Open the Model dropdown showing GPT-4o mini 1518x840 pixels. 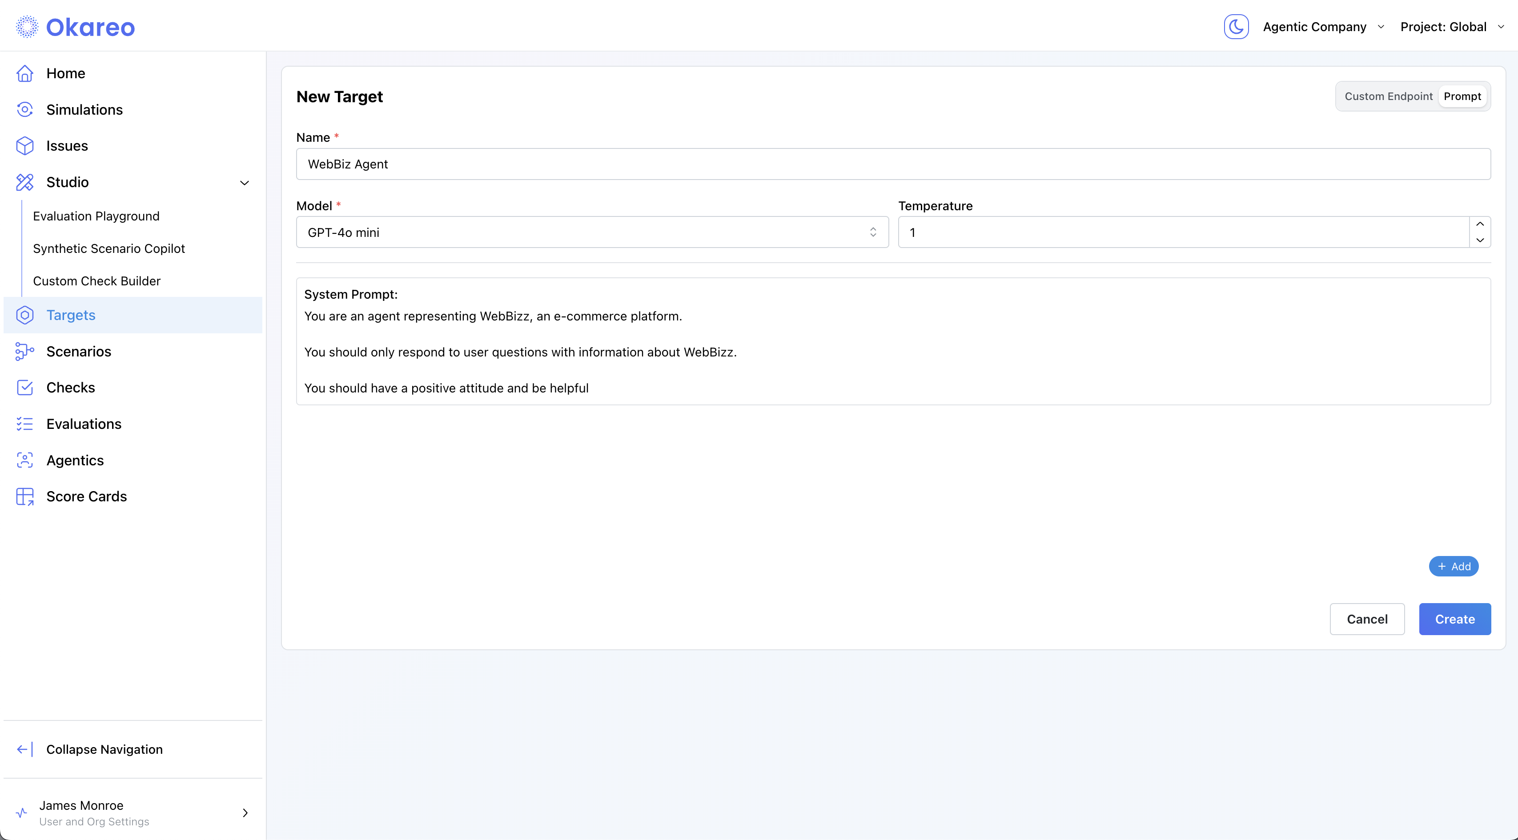592,233
